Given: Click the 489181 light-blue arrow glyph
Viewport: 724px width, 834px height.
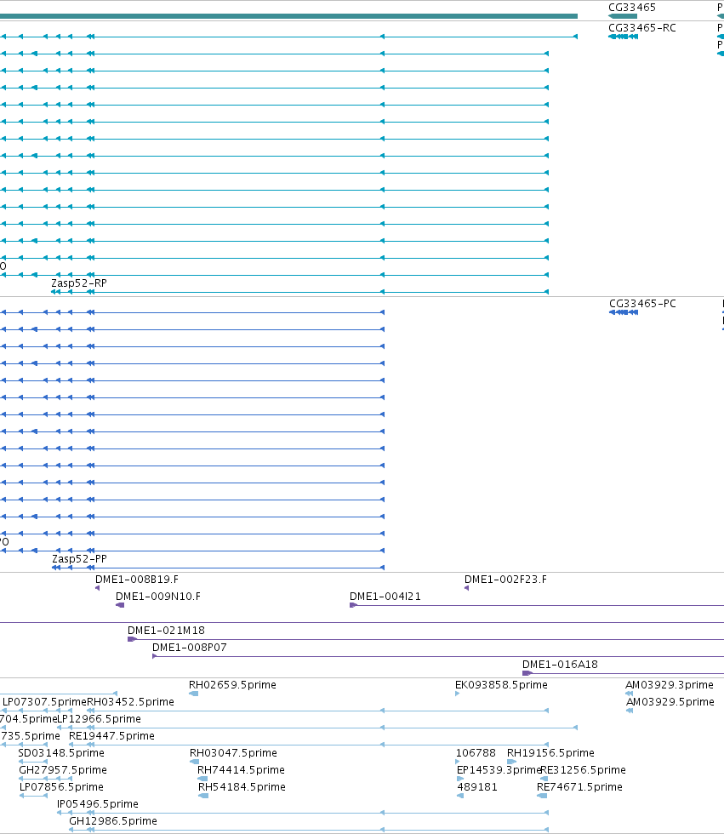Looking at the screenshot, I should (x=460, y=796).
